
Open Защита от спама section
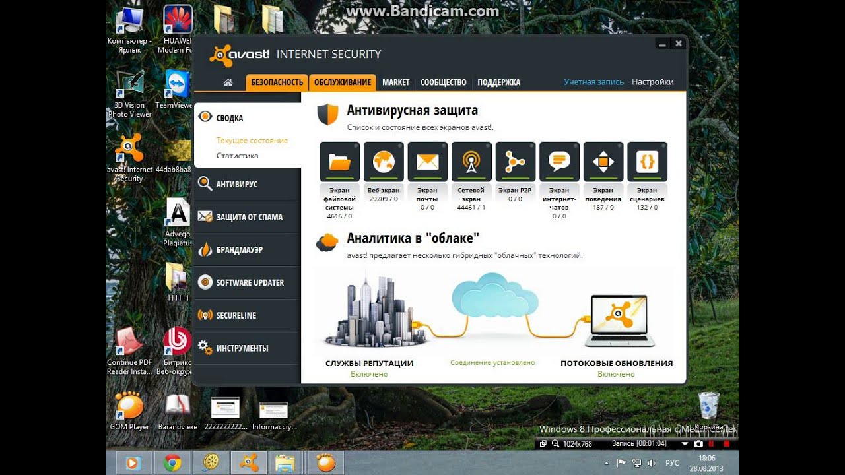248,217
